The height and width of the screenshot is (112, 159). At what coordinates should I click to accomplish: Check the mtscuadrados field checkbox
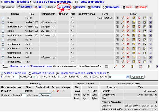[3, 27]
